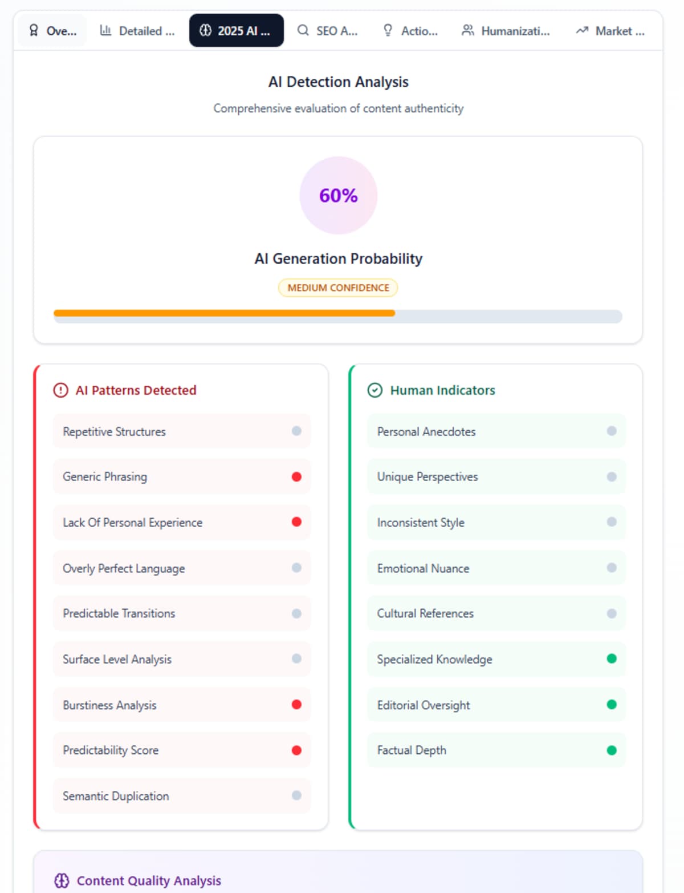Screen dimensions: 684x893
Task: Select the Burstiness Analysis row
Action: (182, 705)
